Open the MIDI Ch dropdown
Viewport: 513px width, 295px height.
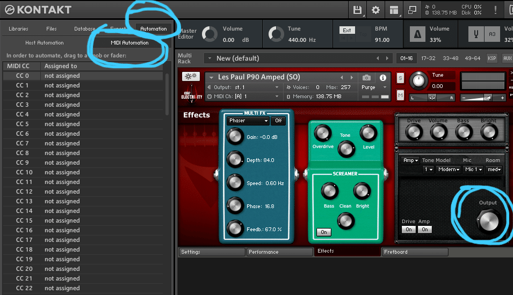(x=243, y=97)
